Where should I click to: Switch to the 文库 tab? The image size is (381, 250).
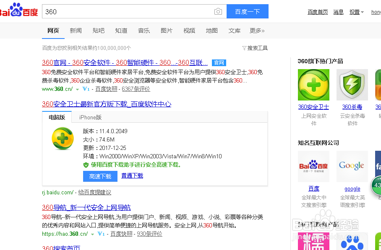point(235,31)
